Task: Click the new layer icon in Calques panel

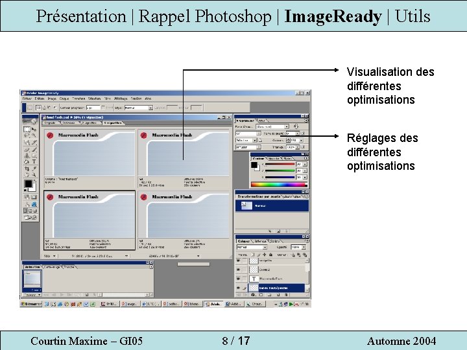Action: pos(278,295)
